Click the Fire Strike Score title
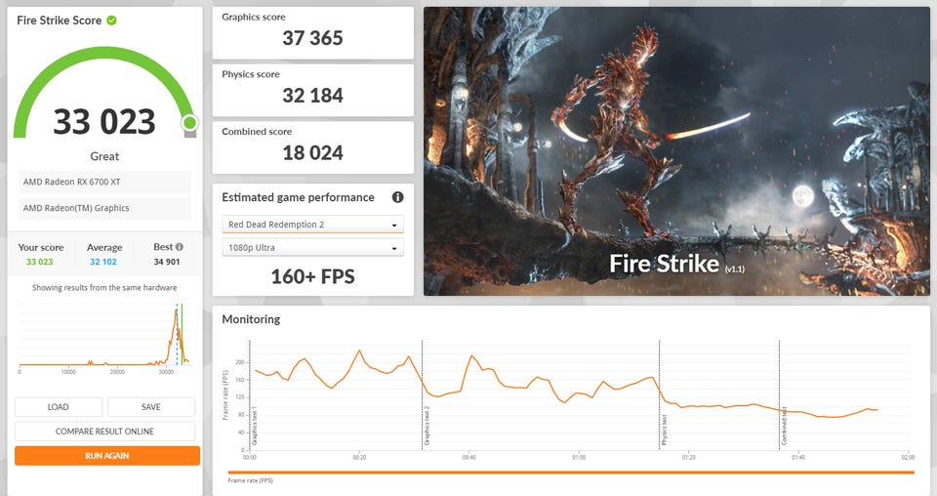 pyautogui.click(x=60, y=21)
